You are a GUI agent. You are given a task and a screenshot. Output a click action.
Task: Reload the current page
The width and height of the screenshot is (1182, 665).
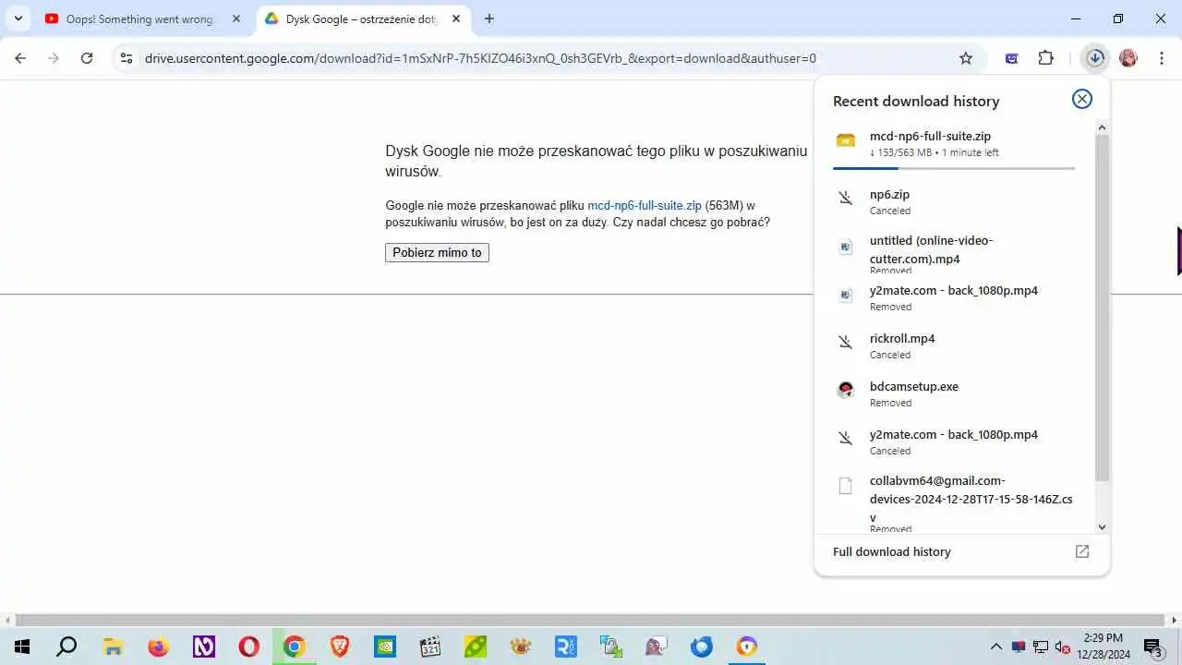[x=87, y=58]
